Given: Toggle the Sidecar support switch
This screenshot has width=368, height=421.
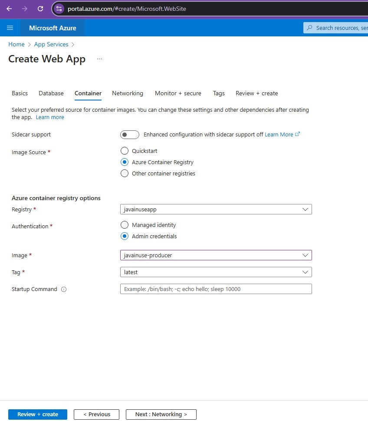Looking at the screenshot, I should [x=130, y=135].
